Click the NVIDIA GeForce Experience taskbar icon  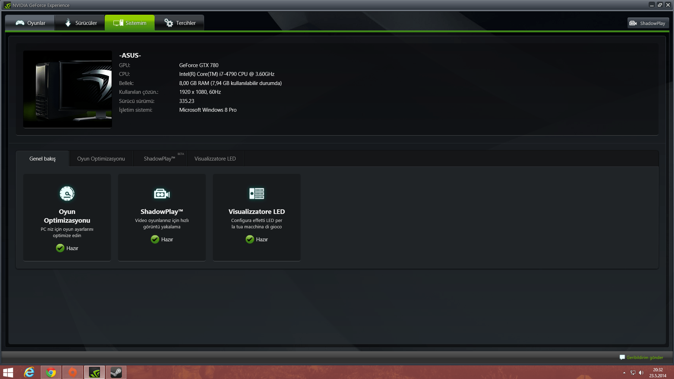(x=94, y=372)
